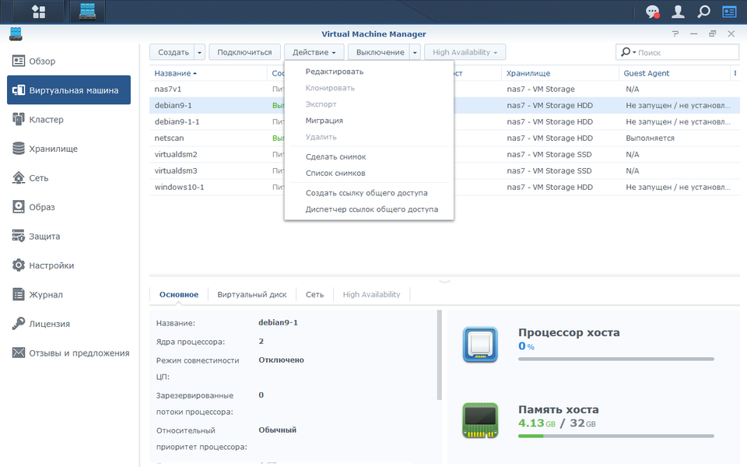The image size is (747, 467).
Task: Click the Создать button
Action: [174, 52]
